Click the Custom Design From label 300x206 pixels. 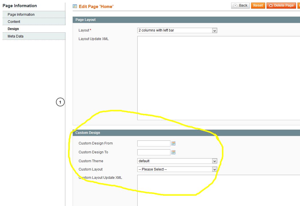96,143
